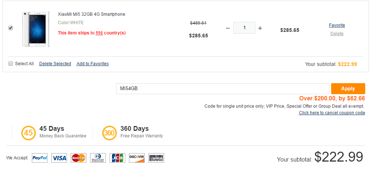Click the JCB payment icon
Viewport: 374px width, 170px height.
click(117, 158)
